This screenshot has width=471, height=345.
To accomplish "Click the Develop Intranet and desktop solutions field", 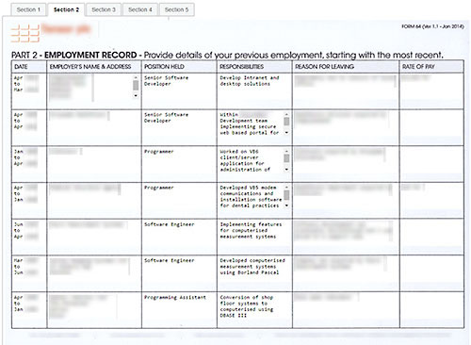I will pyautogui.click(x=254, y=91).
